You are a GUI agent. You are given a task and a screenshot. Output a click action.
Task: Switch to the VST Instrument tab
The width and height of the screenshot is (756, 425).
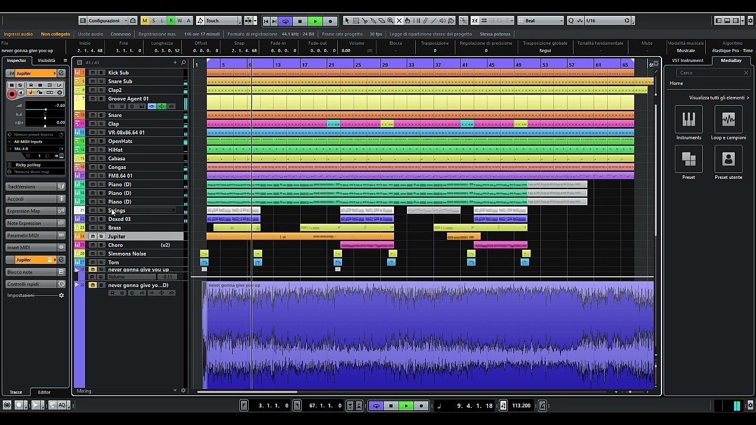pyautogui.click(x=687, y=60)
